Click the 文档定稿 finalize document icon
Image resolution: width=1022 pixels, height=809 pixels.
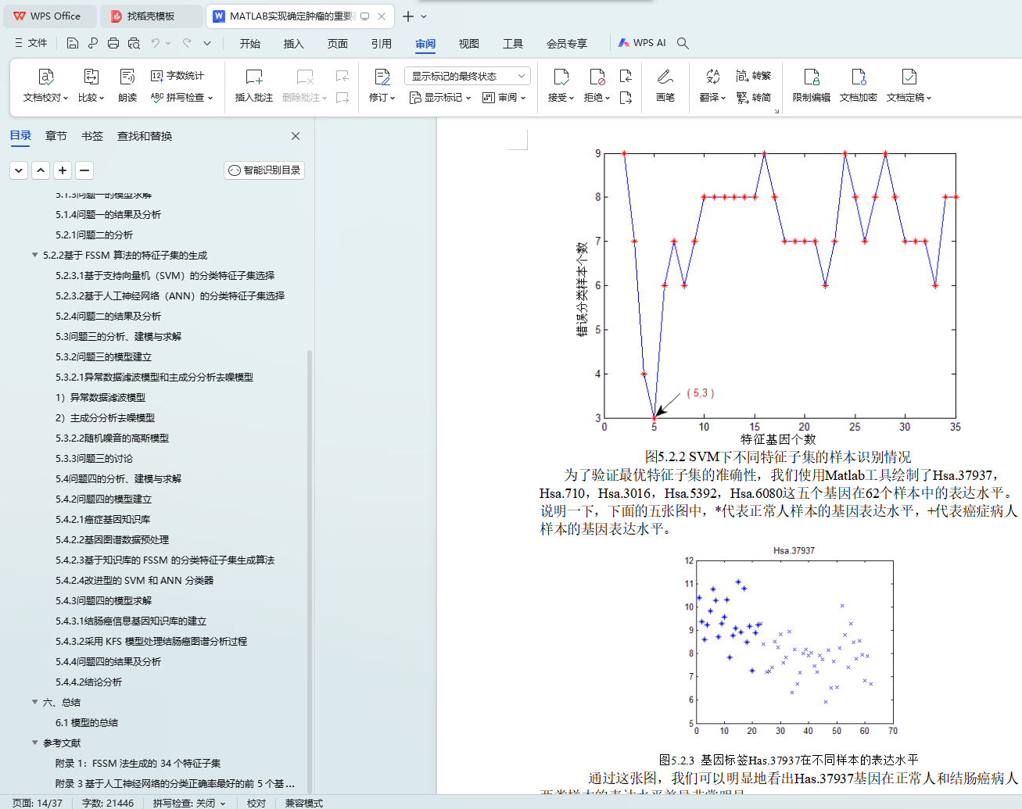coord(909,77)
